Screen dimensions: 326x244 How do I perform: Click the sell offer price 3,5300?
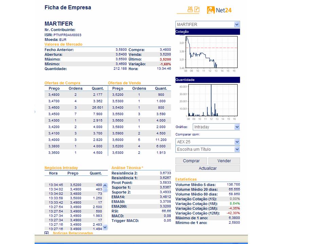118,101
